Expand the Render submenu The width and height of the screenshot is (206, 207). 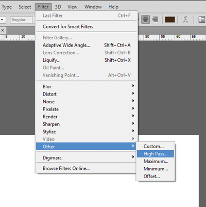87,117
